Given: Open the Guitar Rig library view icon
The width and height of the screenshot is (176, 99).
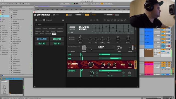Looking at the screenshot, I should 54,15.
